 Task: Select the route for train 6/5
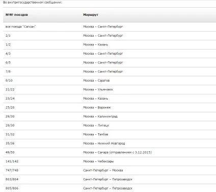coord(103,63)
